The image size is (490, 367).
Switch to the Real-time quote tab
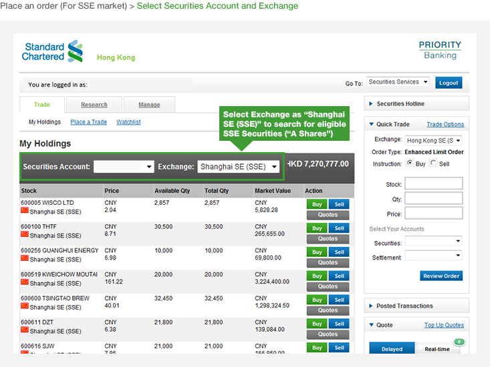click(x=437, y=348)
